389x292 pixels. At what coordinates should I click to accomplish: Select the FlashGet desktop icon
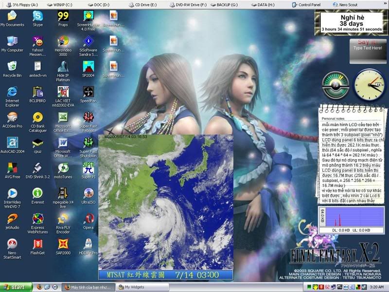coord(38,247)
